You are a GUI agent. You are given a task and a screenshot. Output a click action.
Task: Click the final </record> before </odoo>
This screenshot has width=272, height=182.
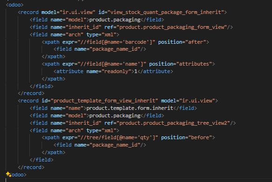[31, 167]
